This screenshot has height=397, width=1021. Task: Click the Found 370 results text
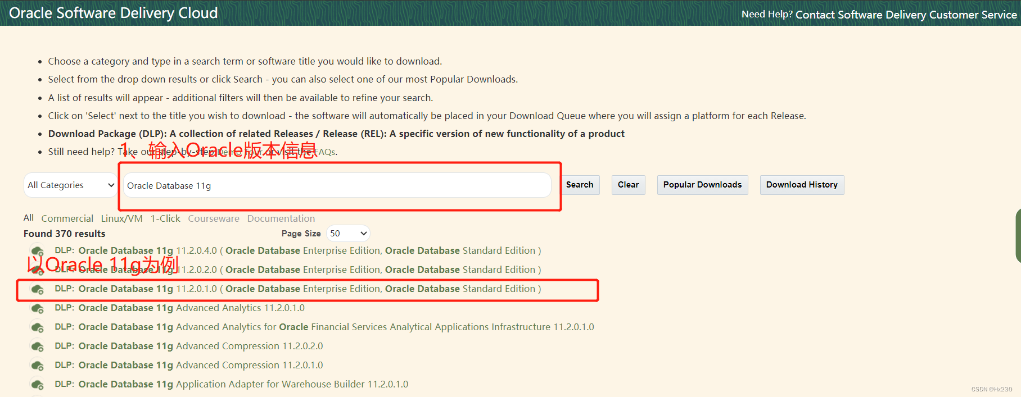(x=65, y=234)
